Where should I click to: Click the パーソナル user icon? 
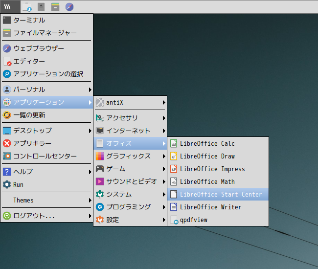(x=7, y=90)
